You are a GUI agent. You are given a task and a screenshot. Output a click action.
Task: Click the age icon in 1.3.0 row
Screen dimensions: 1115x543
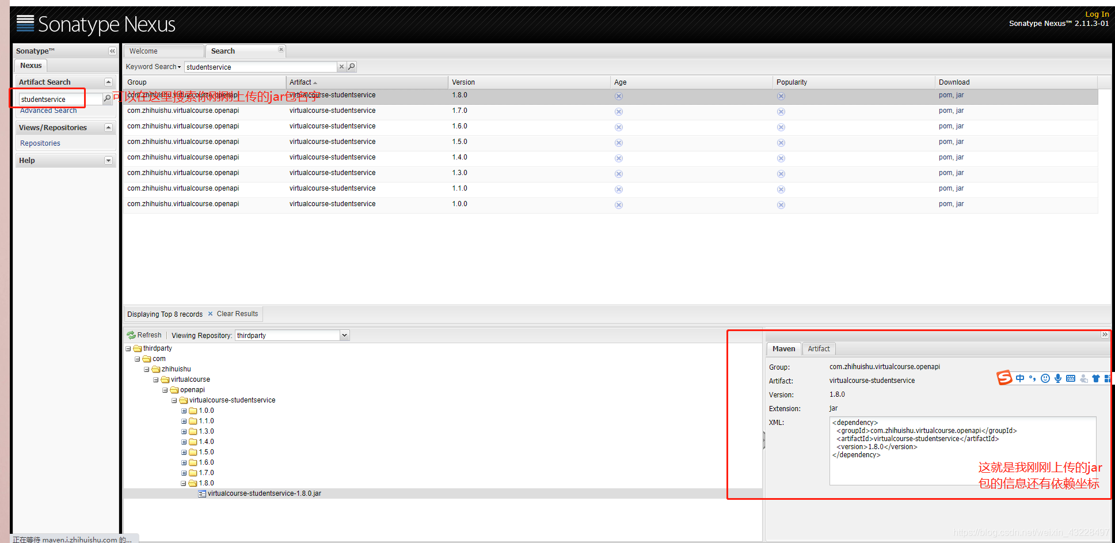[619, 174]
